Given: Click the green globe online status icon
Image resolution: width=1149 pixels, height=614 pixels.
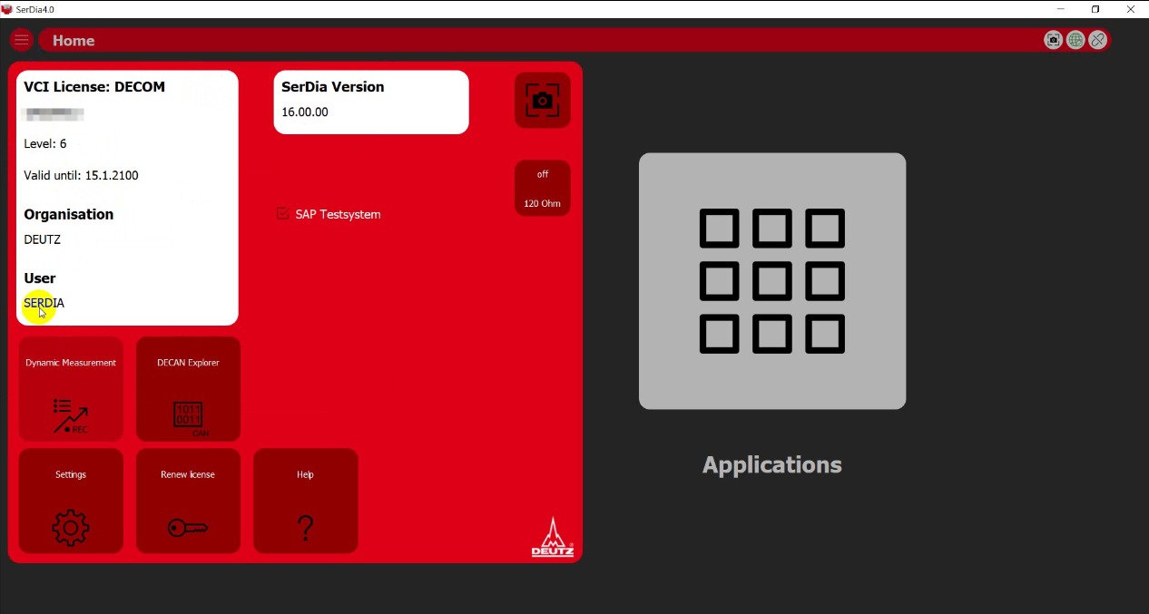Looking at the screenshot, I should pyautogui.click(x=1075, y=40).
